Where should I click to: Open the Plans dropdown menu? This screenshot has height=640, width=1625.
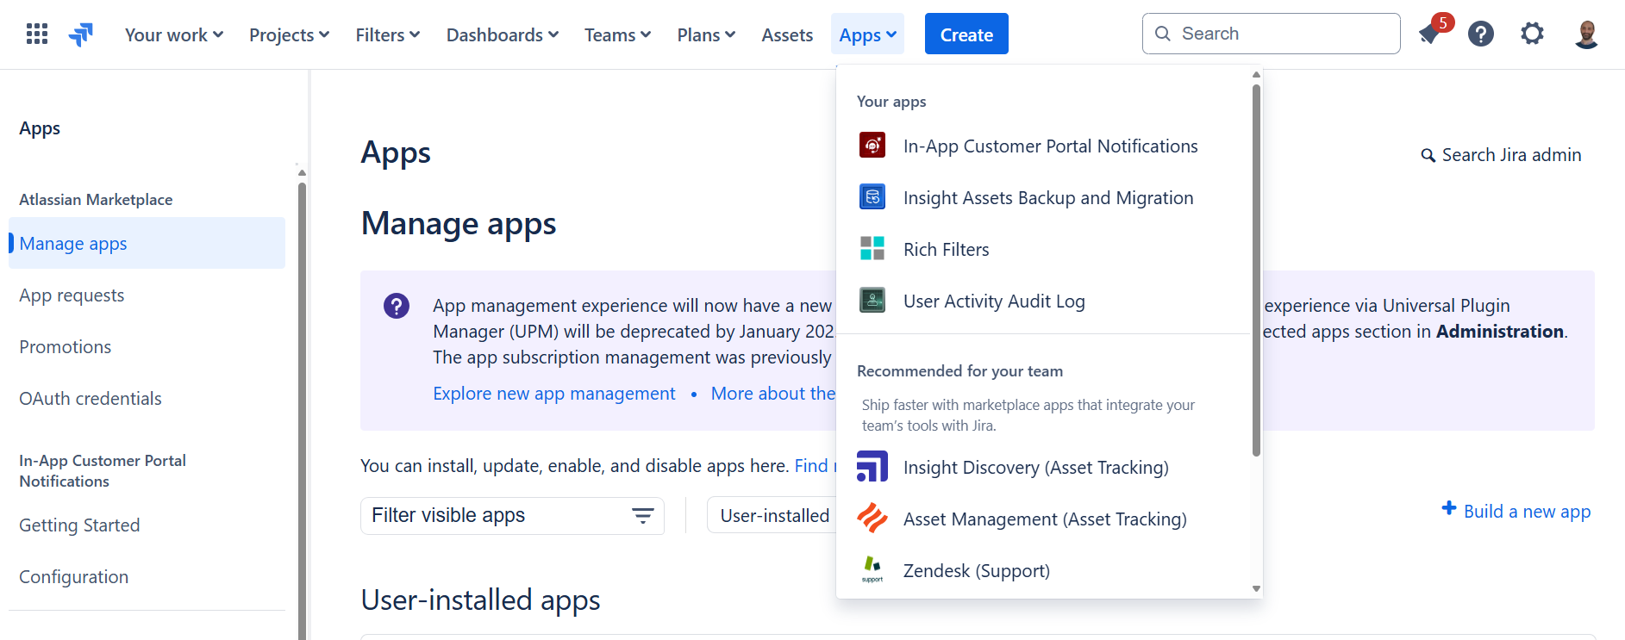pyautogui.click(x=706, y=34)
